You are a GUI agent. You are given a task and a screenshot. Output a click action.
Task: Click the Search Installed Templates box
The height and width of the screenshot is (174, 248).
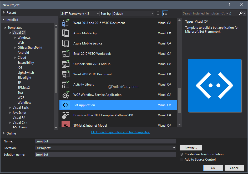210,13
